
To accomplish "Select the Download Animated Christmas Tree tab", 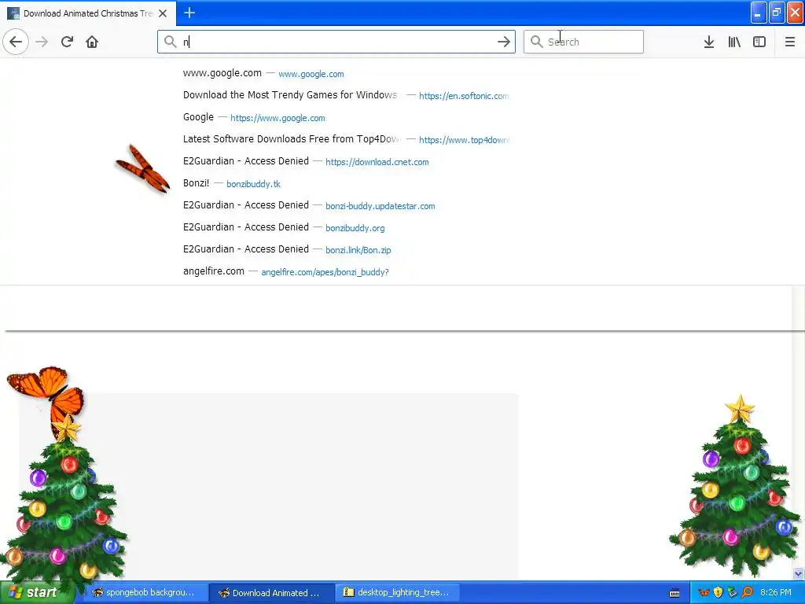I will [x=88, y=13].
